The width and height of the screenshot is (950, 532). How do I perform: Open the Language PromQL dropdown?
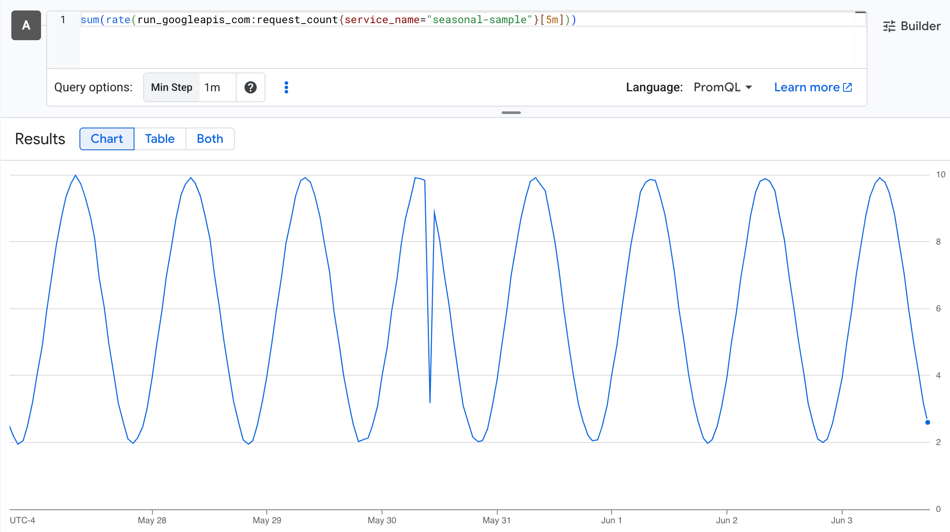point(723,87)
